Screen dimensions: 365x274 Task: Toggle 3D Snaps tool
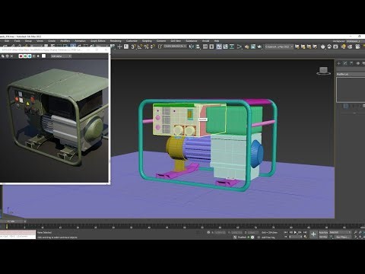tap(133, 46)
